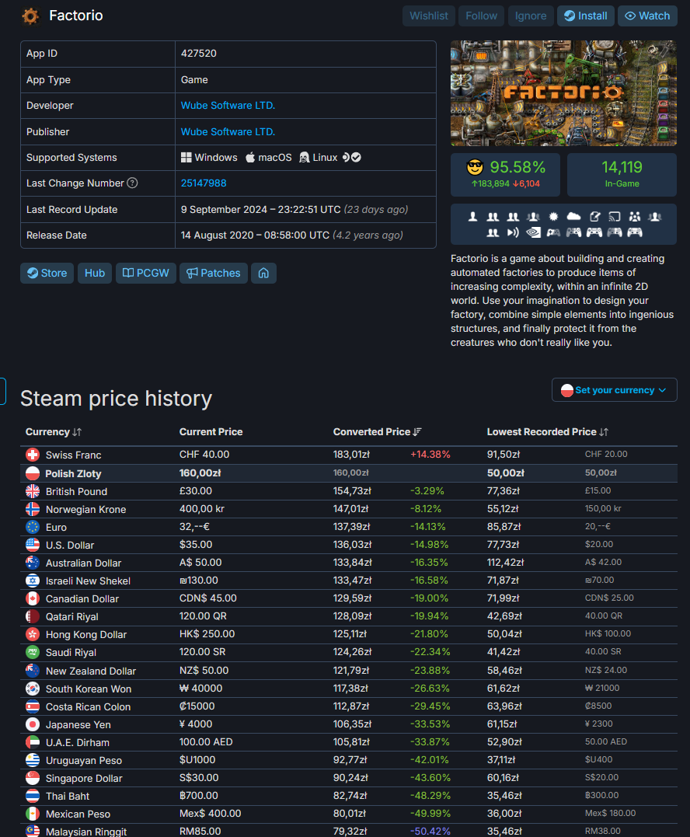Image resolution: width=690 pixels, height=837 pixels.
Task: Click the Windows logo icon
Action: click(186, 158)
